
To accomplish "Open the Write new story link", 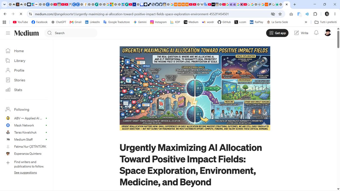I will point(301,33).
